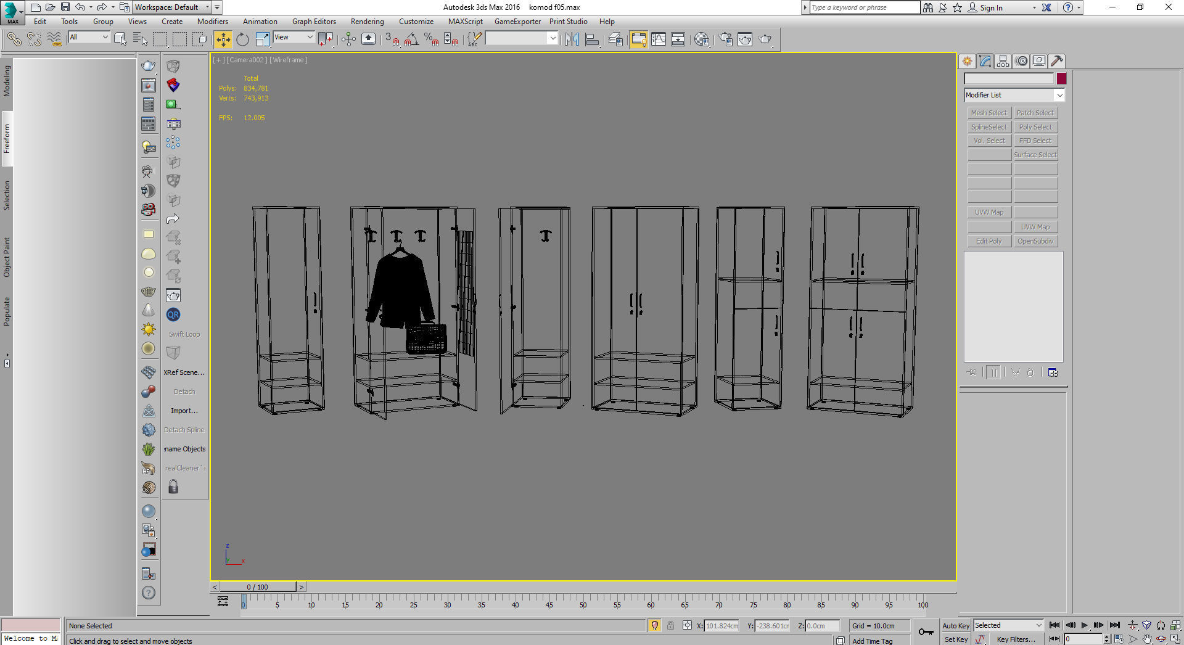The image size is (1184, 645).
Task: Open the Redo history dropdown arrow
Action: 113,7
